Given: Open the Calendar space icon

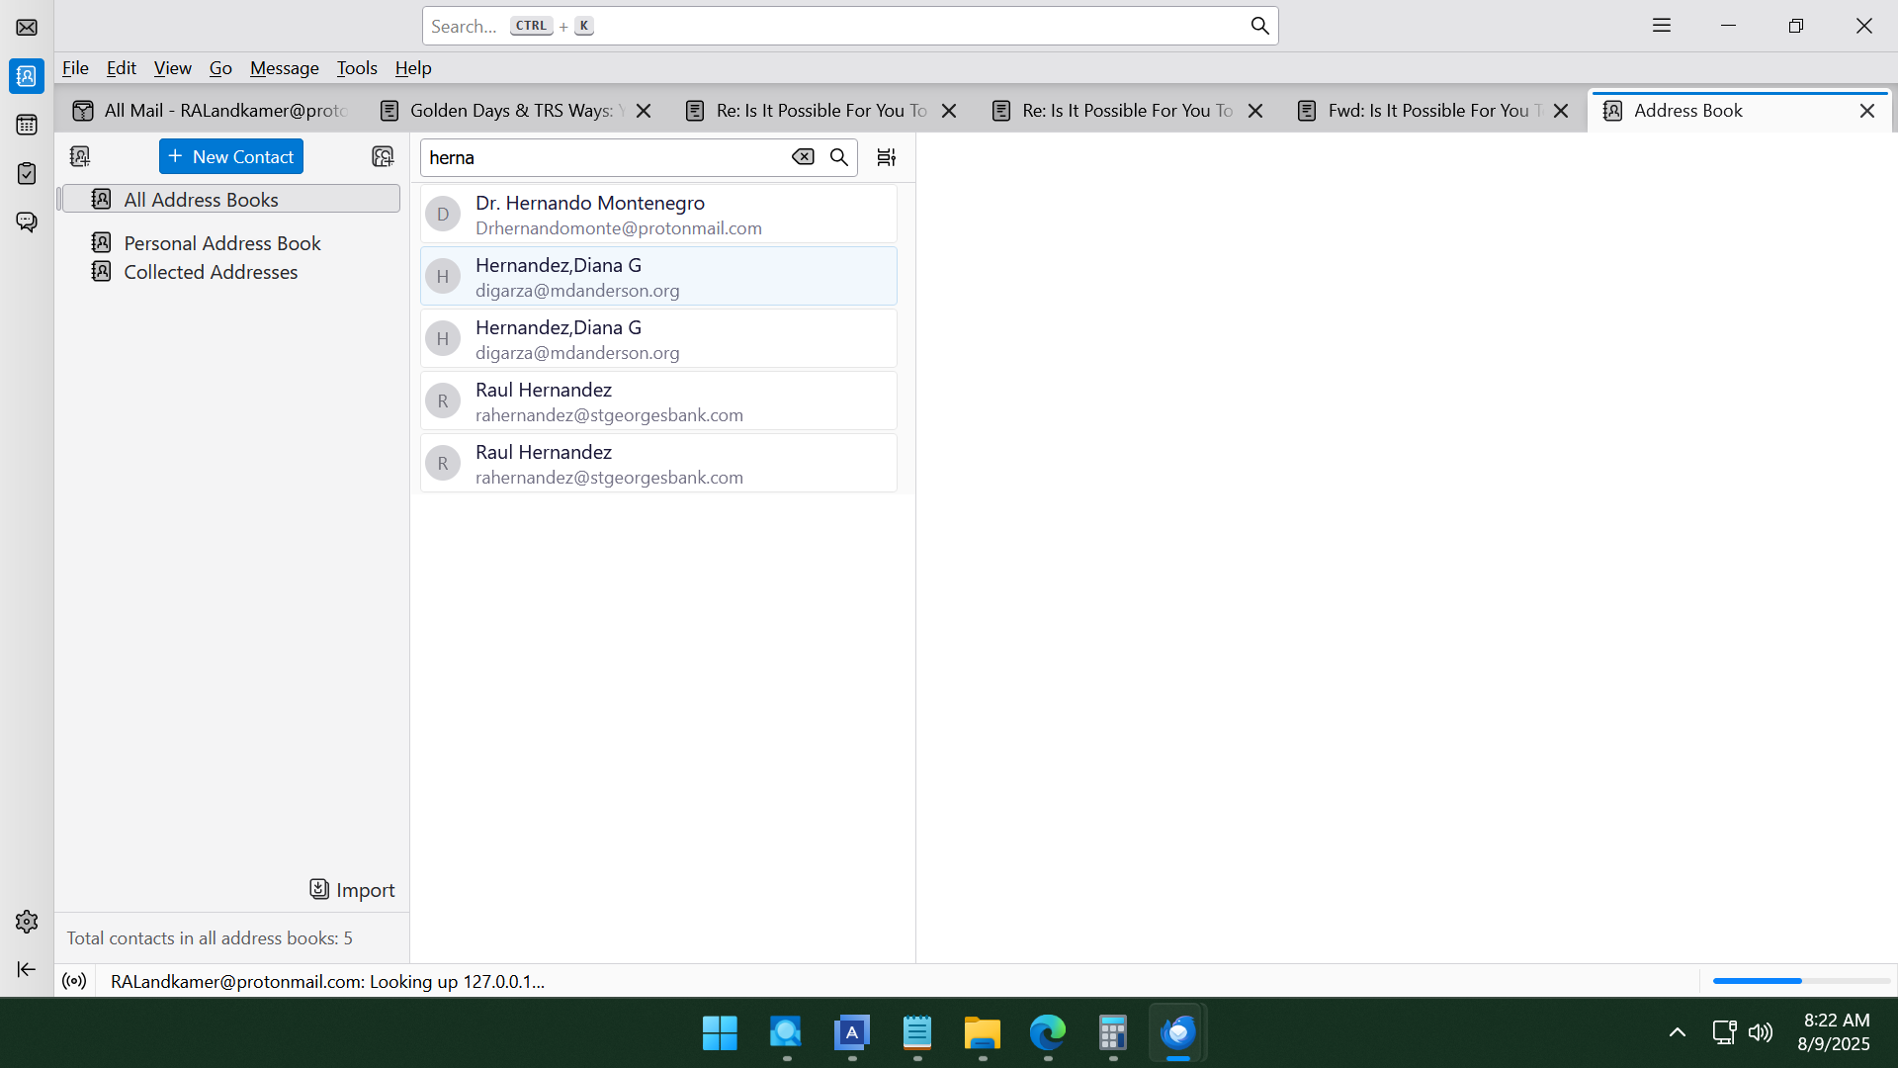Looking at the screenshot, I should click(27, 125).
